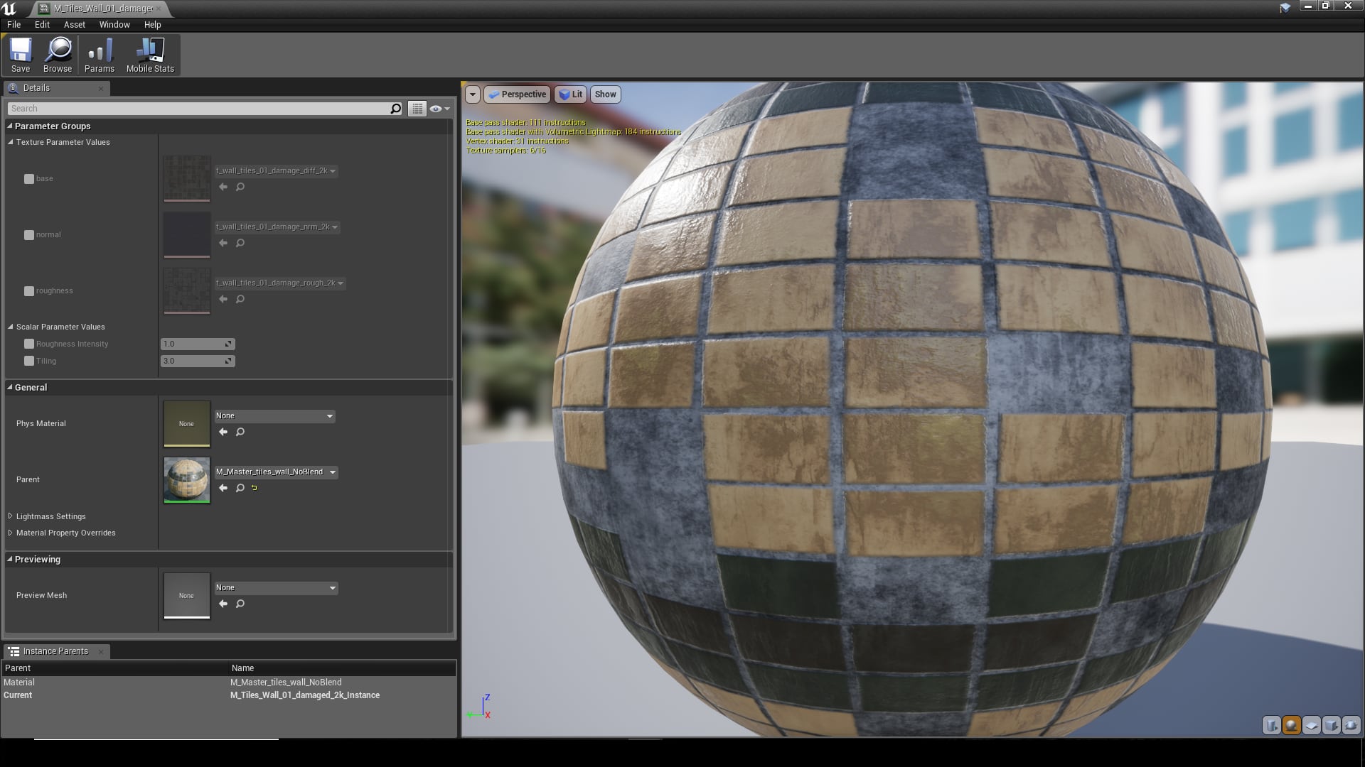Click the Lit view mode button
1365x767 pixels.
click(x=570, y=94)
